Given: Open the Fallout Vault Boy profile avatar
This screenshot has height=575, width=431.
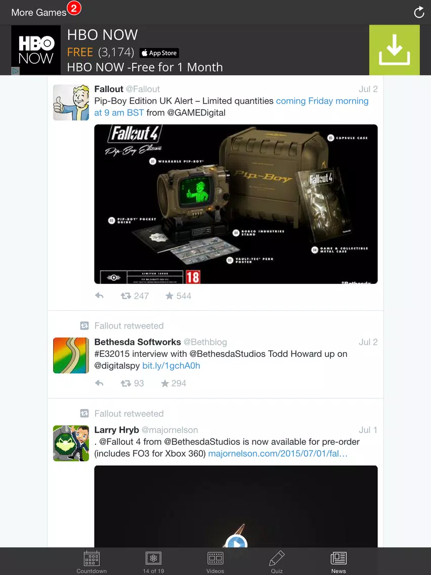Looking at the screenshot, I should tap(71, 103).
